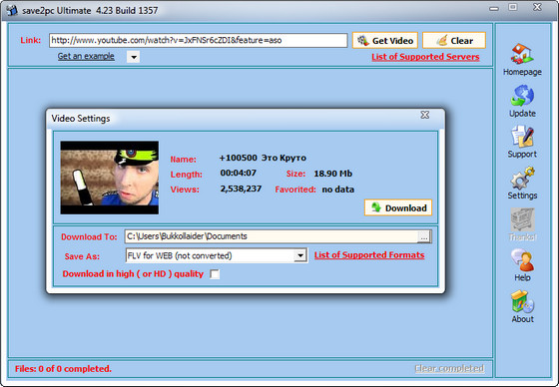The image size is (559, 387).
Task: Click the video preview thumbnail
Action: click(110, 178)
